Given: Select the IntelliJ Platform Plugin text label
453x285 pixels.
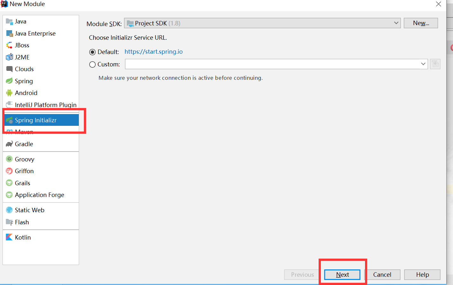Looking at the screenshot, I should [x=46, y=105].
